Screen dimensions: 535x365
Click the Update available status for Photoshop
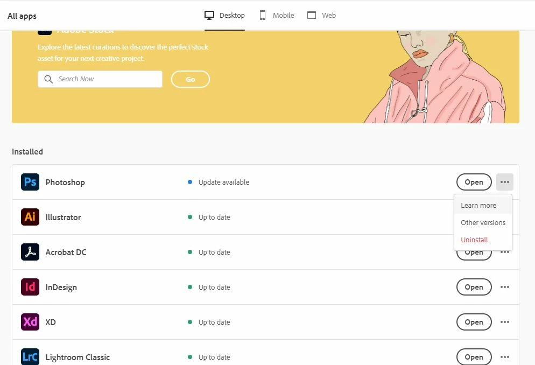point(219,182)
